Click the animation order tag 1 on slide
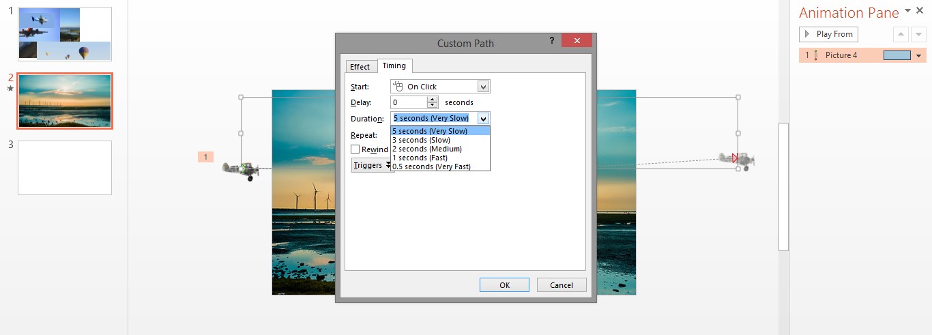 [x=205, y=157]
